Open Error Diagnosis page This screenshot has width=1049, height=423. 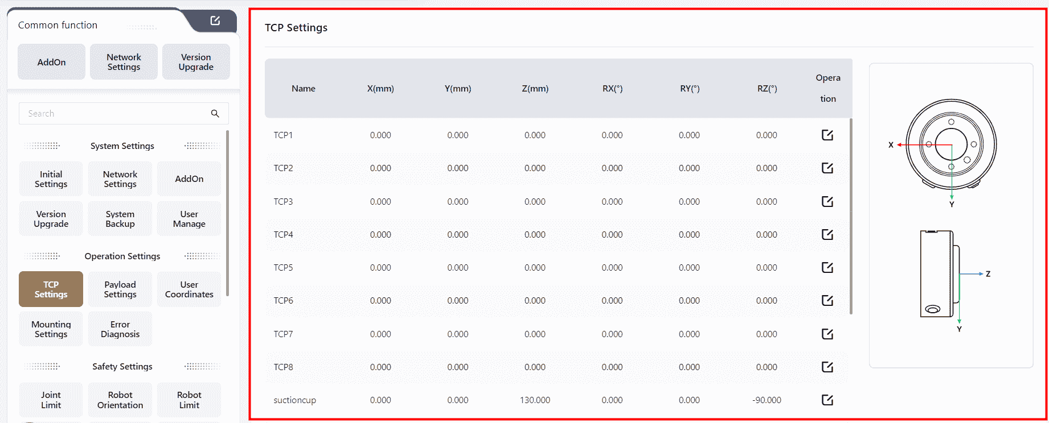click(120, 329)
